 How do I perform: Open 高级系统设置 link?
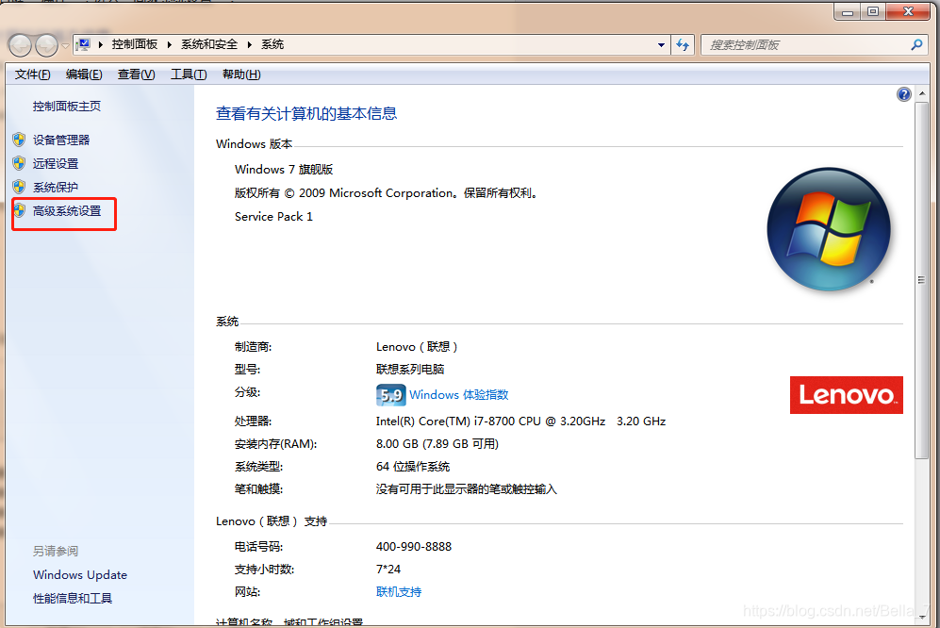pyautogui.click(x=67, y=211)
